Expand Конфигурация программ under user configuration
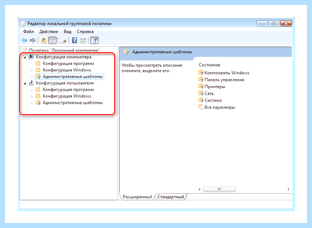The width and height of the screenshot is (312, 228). click(x=32, y=90)
